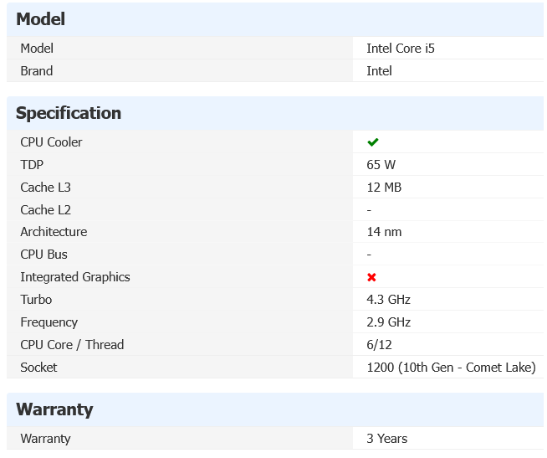
Task: Click the Integrated Graphics label
Action: [75, 277]
